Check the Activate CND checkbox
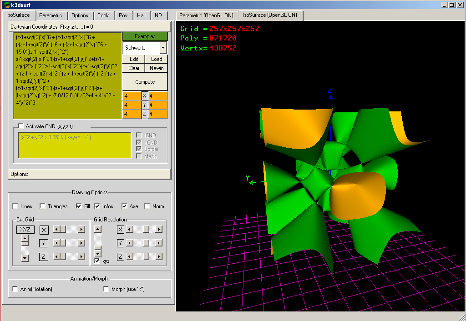This screenshot has height=321, width=466. click(20, 126)
